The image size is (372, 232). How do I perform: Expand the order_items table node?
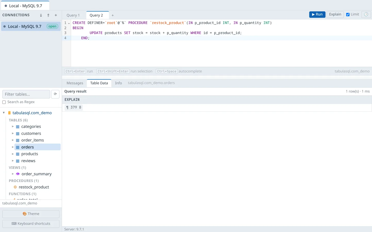click(x=13, y=140)
